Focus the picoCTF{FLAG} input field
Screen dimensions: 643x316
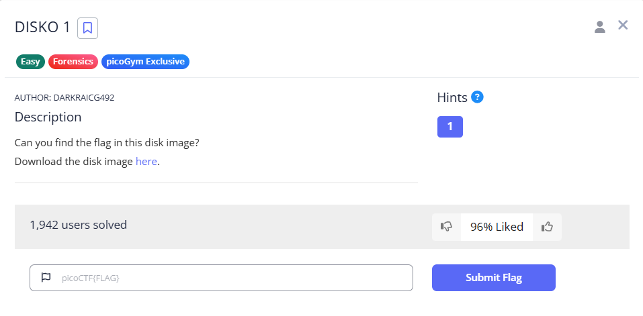[x=228, y=278]
